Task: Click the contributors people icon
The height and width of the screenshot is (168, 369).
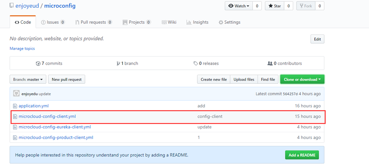Action: click(270, 63)
